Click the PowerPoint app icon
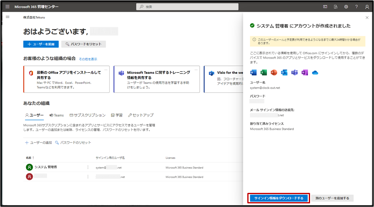This screenshot has width=374, height=207. pos(274,73)
